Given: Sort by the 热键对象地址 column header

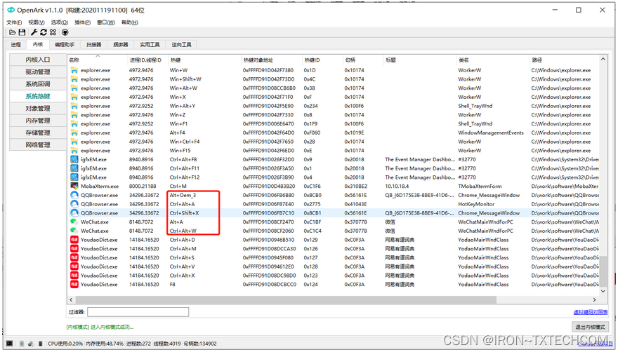Looking at the screenshot, I should [x=272, y=60].
